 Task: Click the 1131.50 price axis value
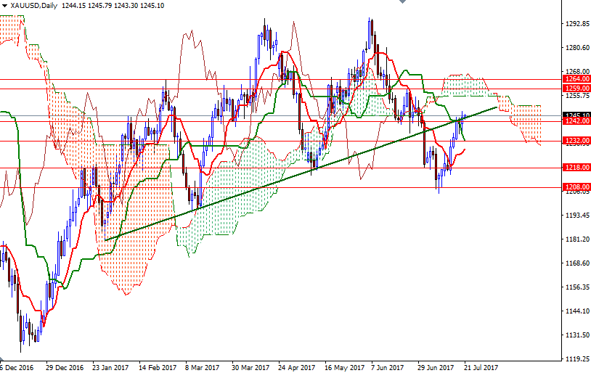point(576,335)
